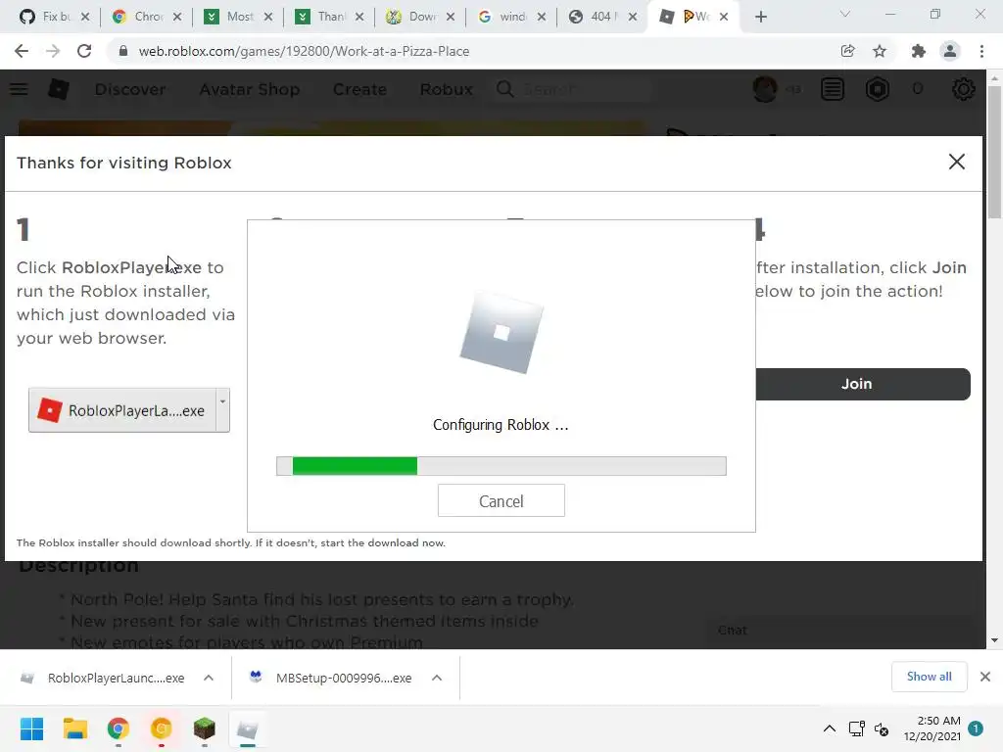
Task: Open the Minecraft block taskbar icon
Action: coord(204,728)
